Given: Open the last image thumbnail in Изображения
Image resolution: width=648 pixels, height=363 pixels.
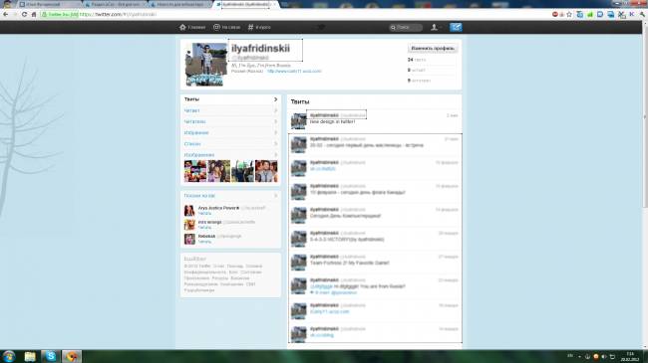Looking at the screenshot, I should (x=266, y=171).
